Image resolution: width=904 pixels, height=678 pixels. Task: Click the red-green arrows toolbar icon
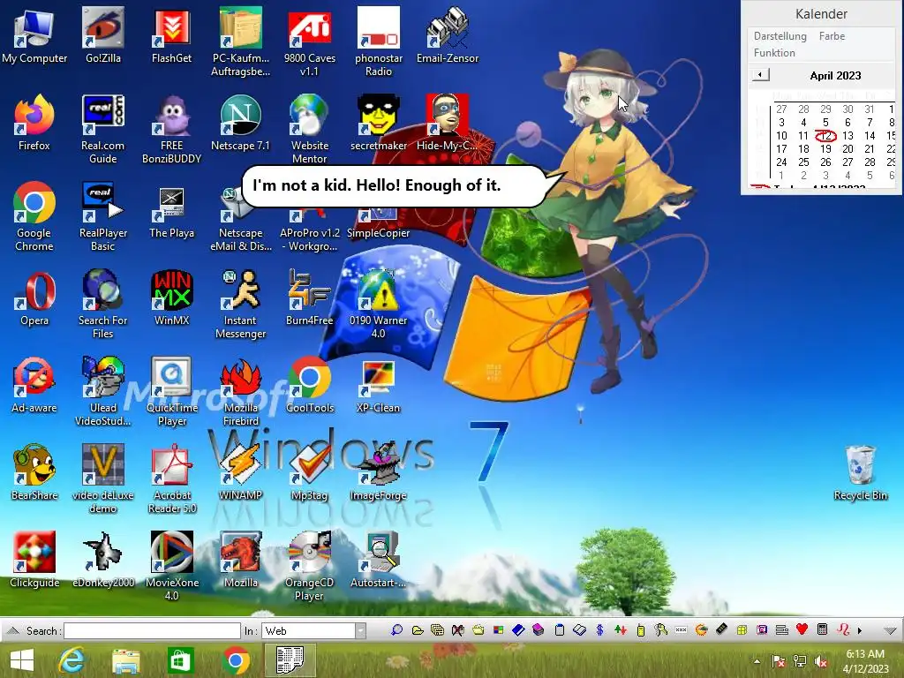621,630
